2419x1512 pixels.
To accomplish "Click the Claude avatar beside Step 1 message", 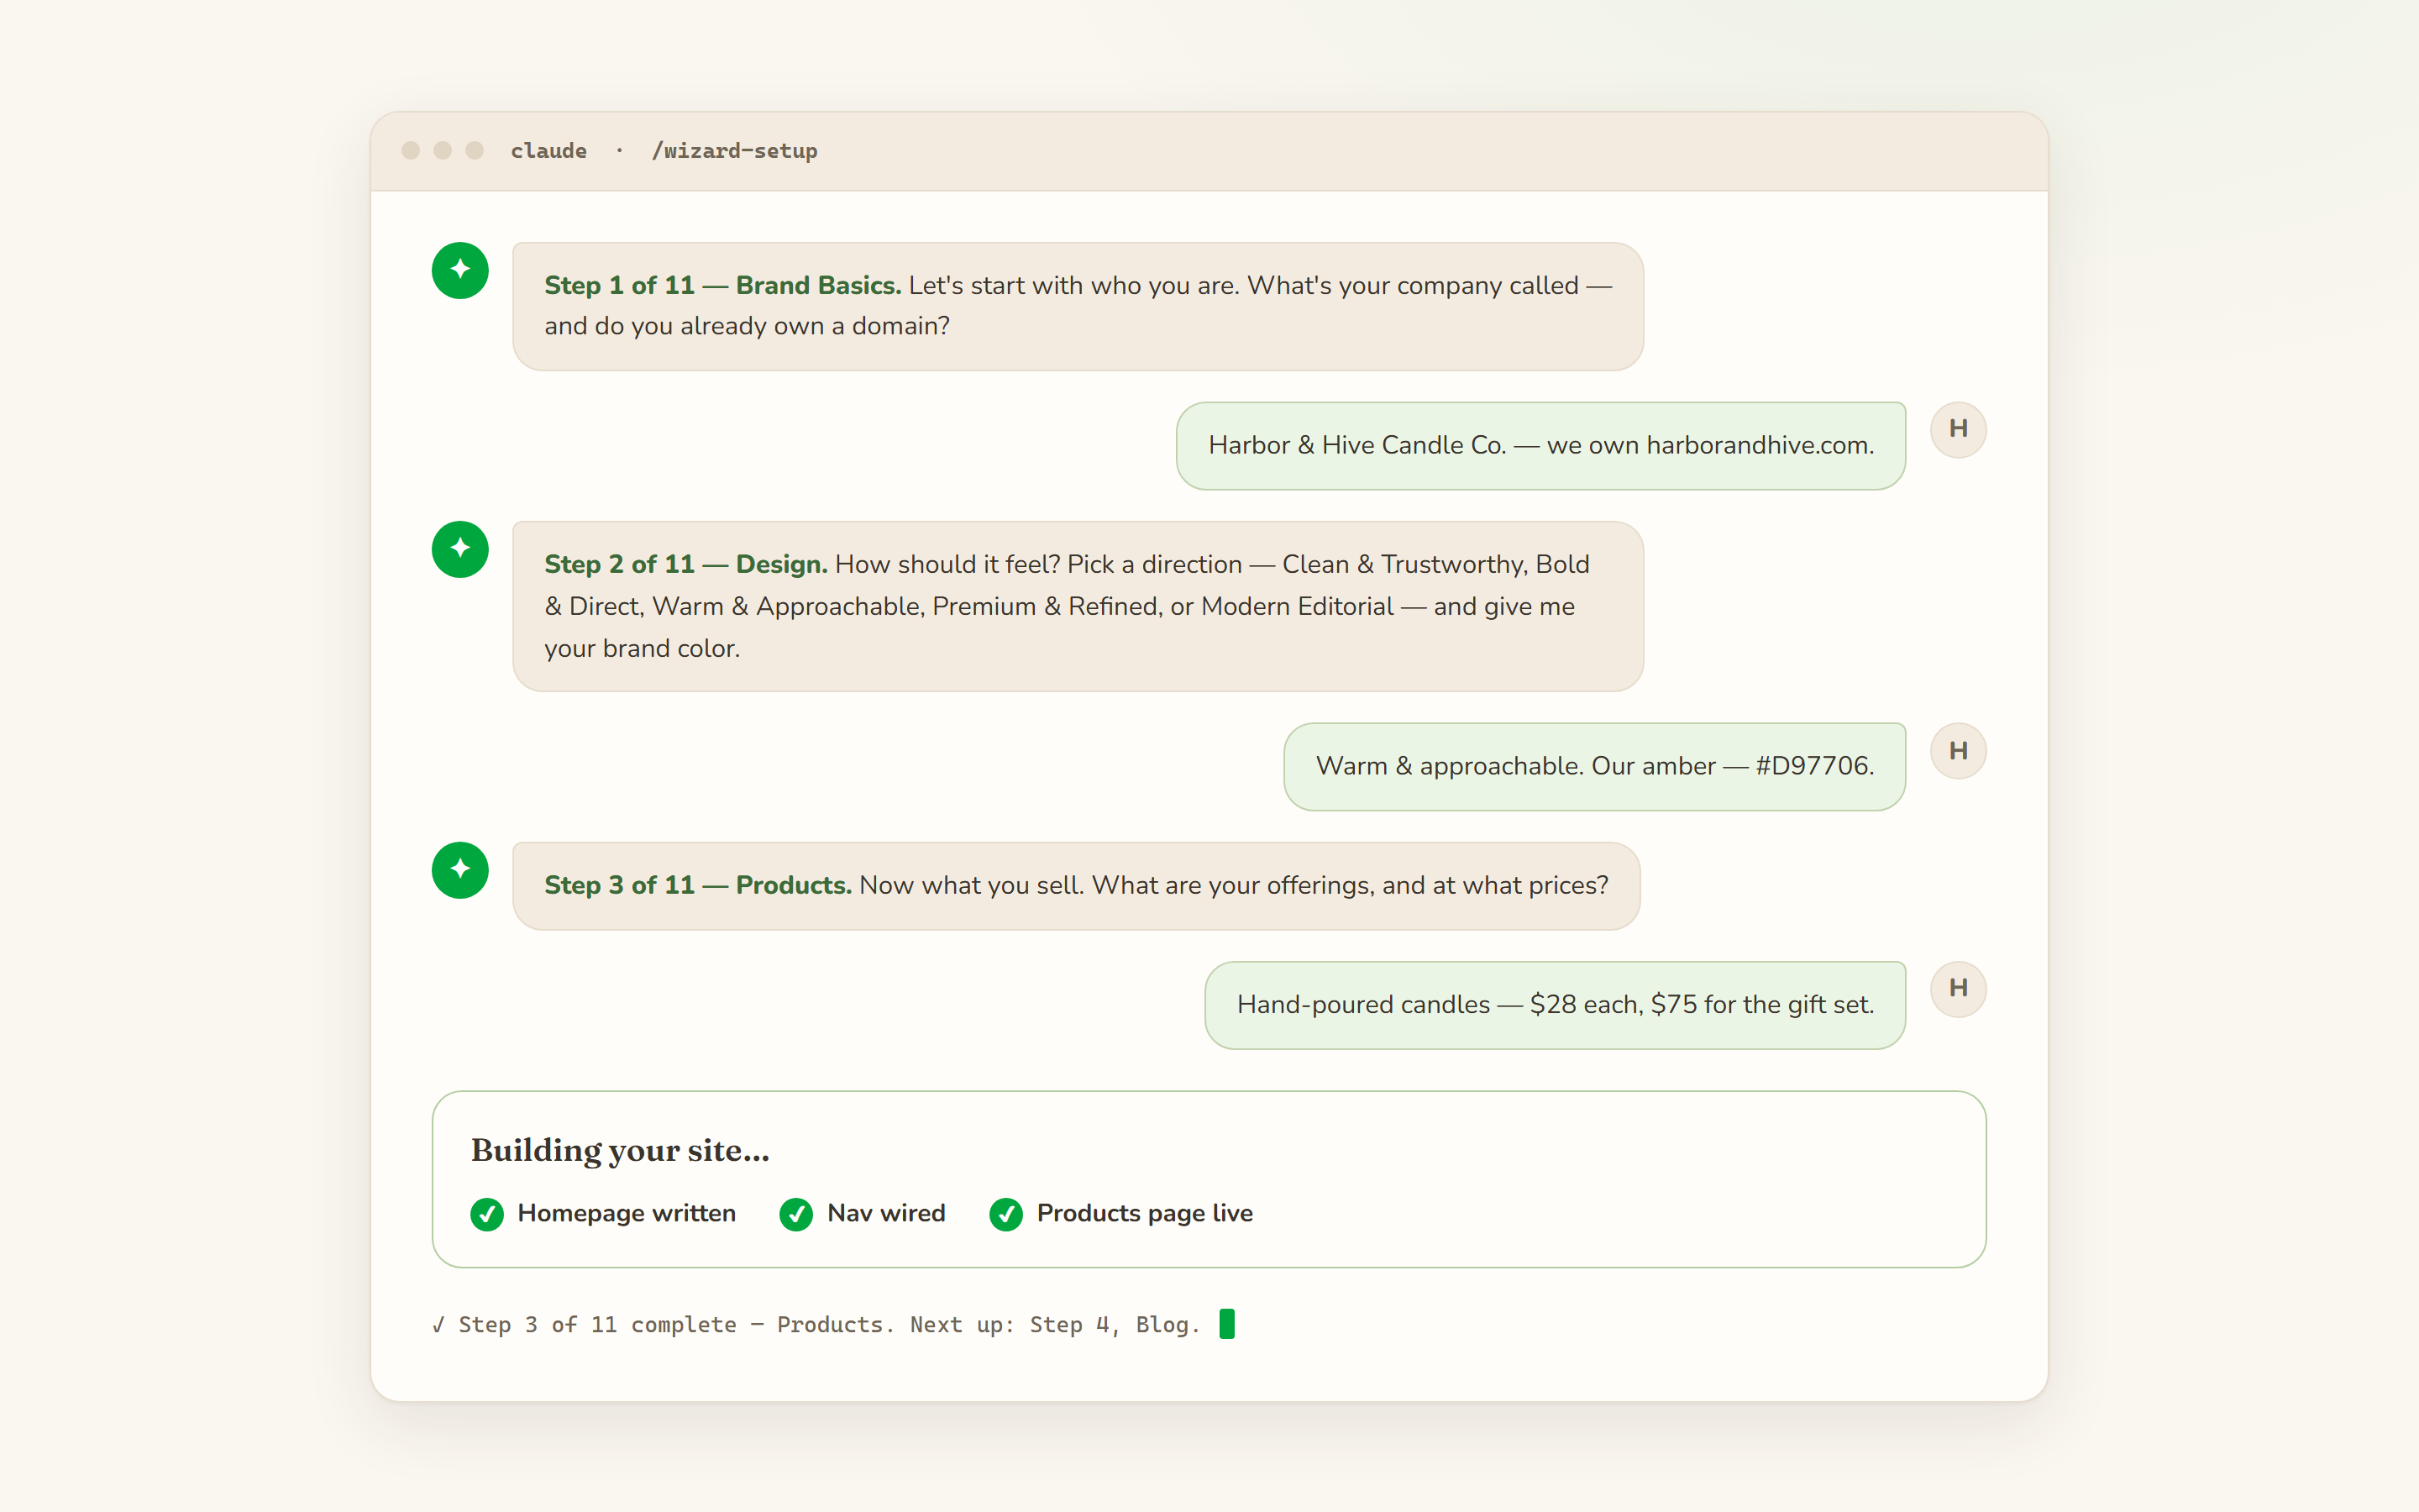I will tap(459, 270).
